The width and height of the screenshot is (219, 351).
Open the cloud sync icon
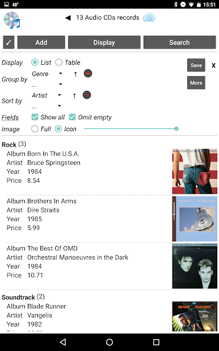tap(149, 18)
